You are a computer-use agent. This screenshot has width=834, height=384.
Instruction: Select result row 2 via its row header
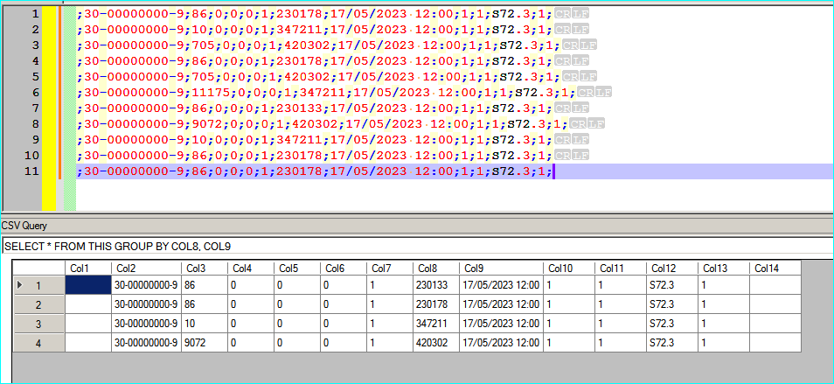(38, 304)
